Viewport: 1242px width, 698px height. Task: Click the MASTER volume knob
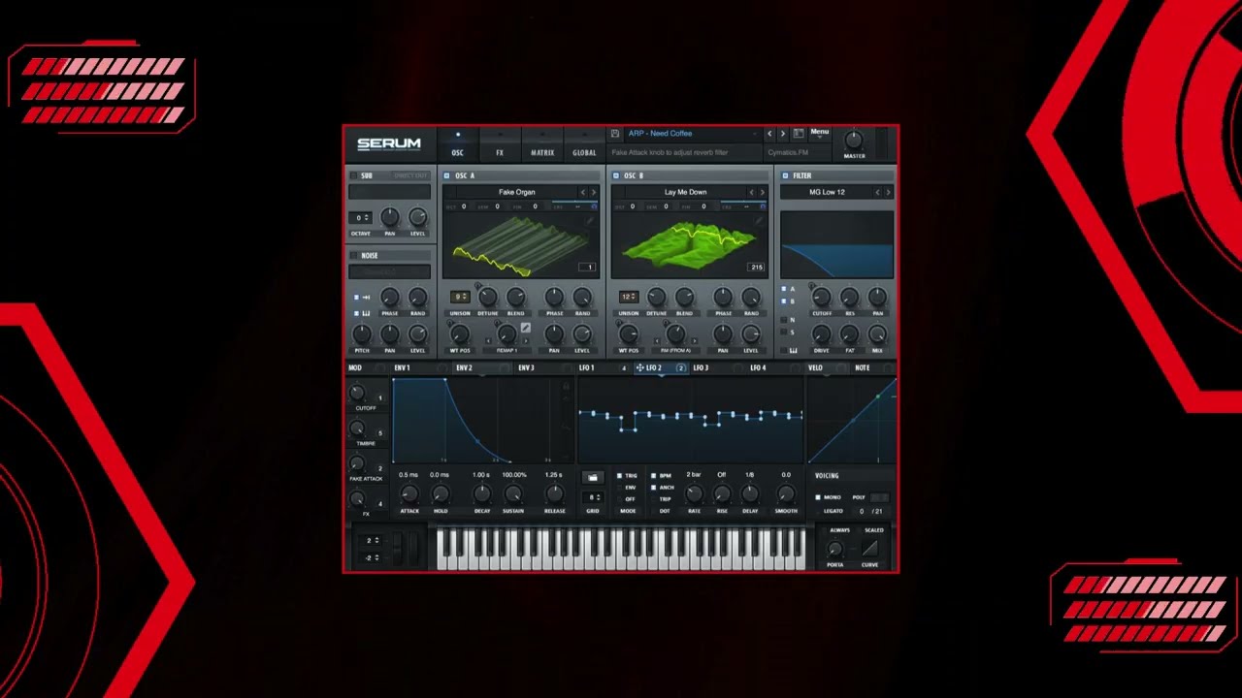854,141
